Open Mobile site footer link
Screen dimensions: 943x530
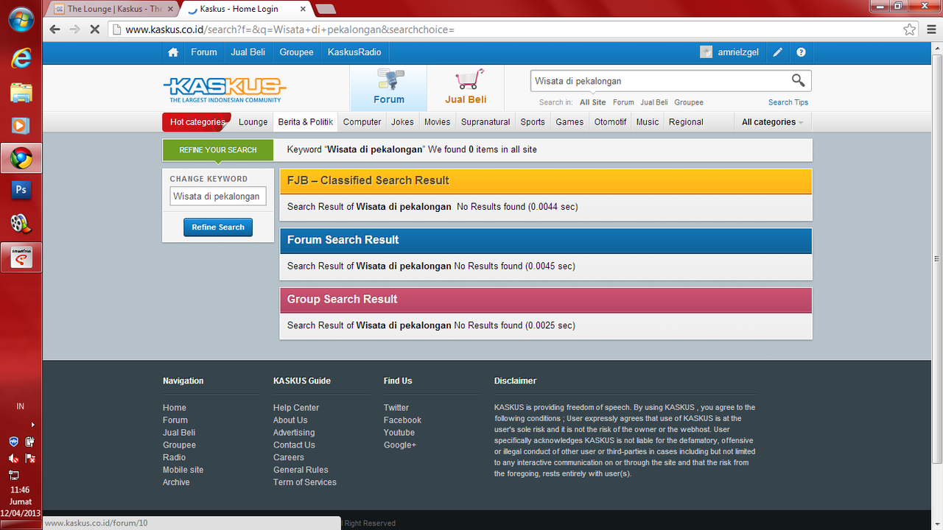pos(183,470)
